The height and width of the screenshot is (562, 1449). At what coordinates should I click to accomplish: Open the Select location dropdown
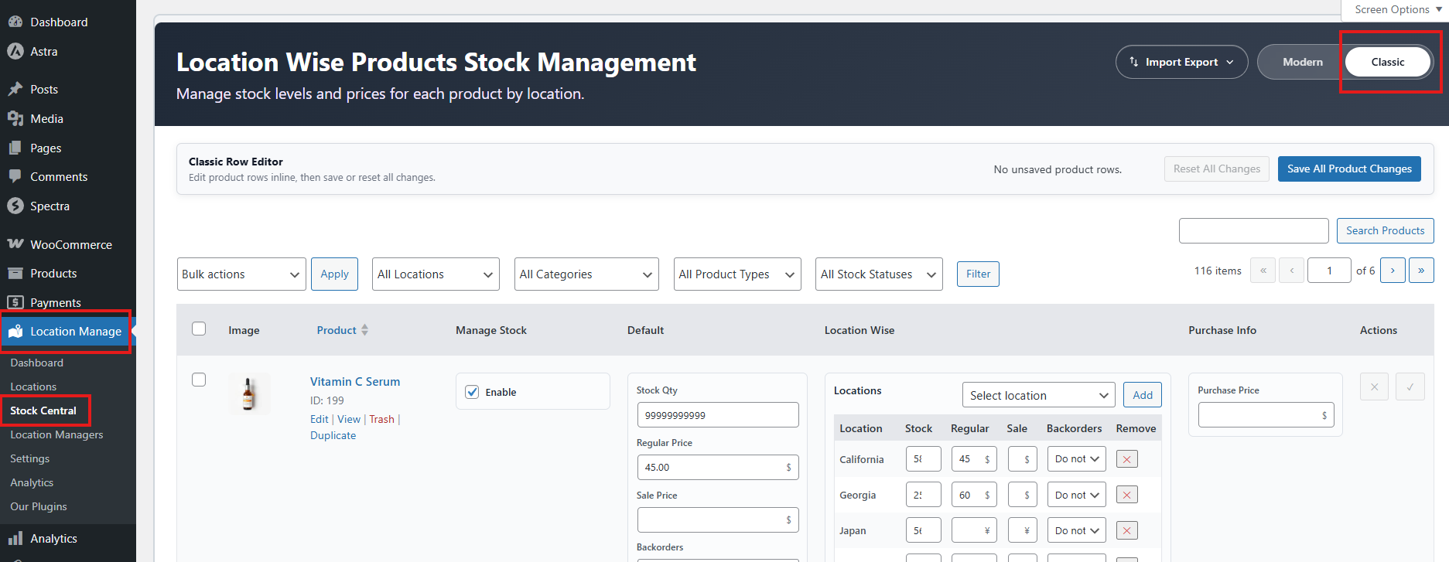(x=1038, y=395)
